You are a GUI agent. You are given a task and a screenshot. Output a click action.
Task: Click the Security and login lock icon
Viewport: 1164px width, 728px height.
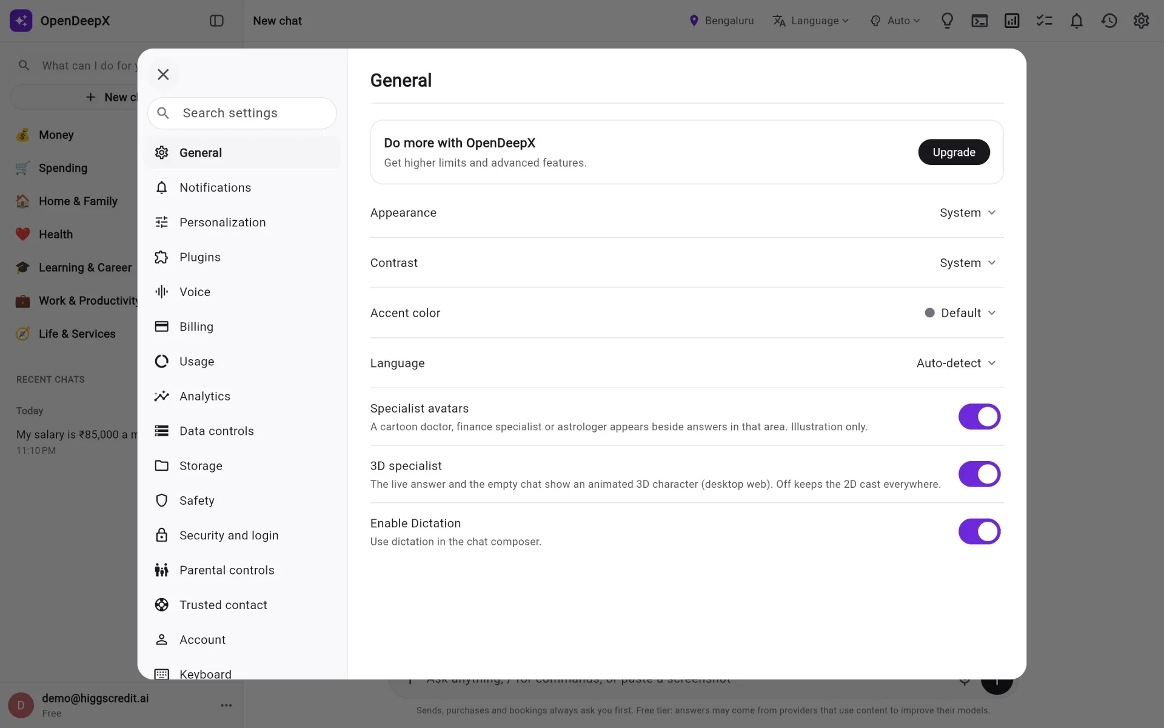click(161, 535)
